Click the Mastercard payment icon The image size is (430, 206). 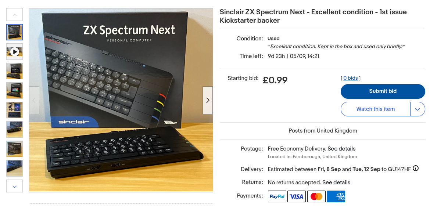(x=316, y=196)
